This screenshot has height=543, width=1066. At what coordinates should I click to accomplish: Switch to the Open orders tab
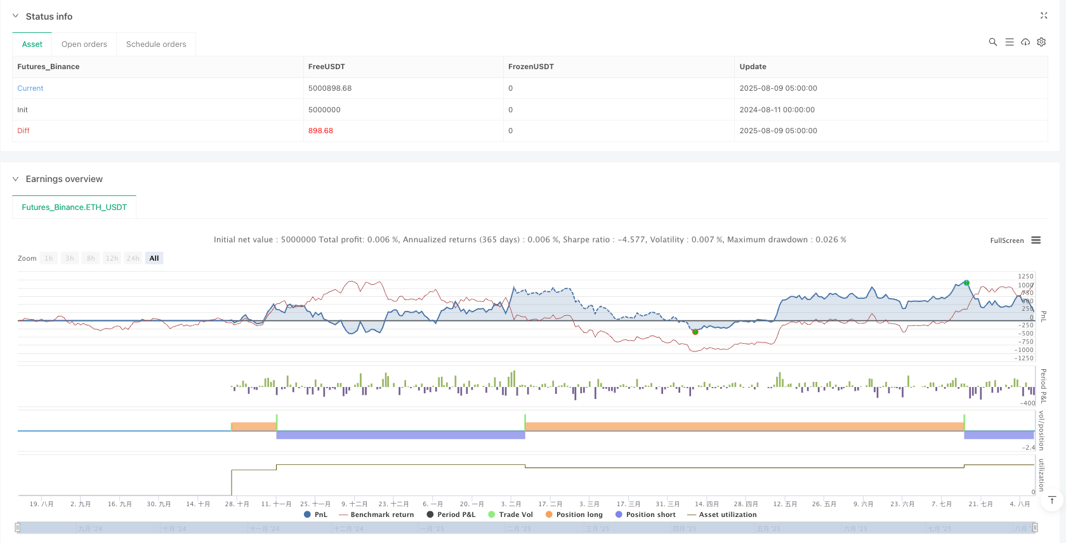point(84,44)
